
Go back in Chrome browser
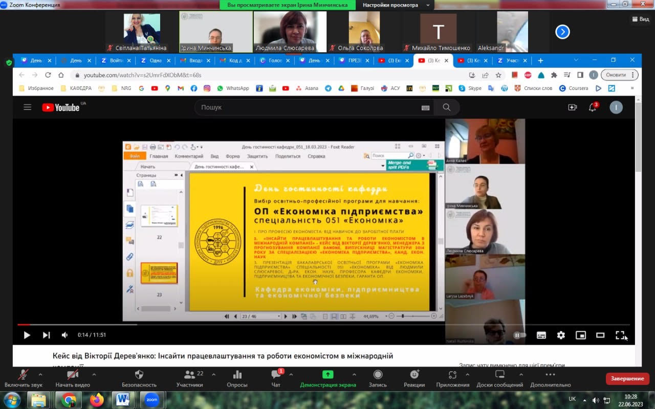[x=21, y=75]
